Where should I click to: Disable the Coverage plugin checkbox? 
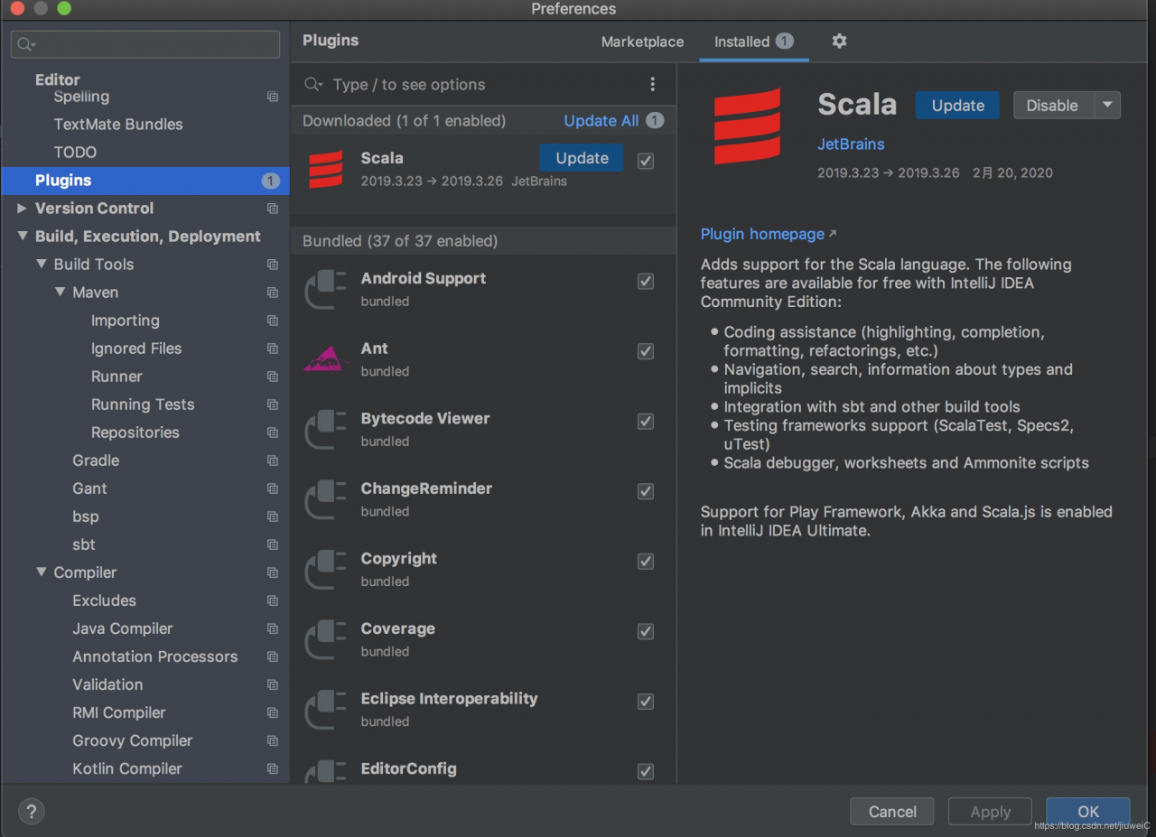[646, 631]
